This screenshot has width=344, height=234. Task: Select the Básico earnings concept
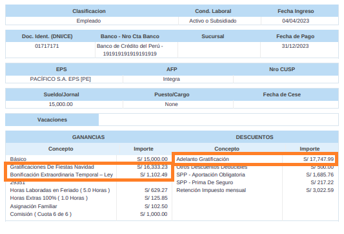point(18,159)
